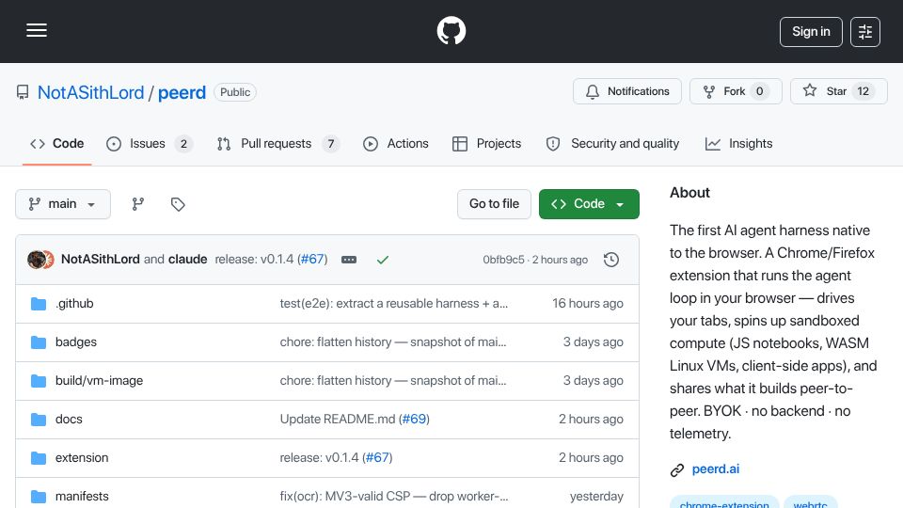Open the docs folder
The image size is (903, 508).
(x=69, y=420)
